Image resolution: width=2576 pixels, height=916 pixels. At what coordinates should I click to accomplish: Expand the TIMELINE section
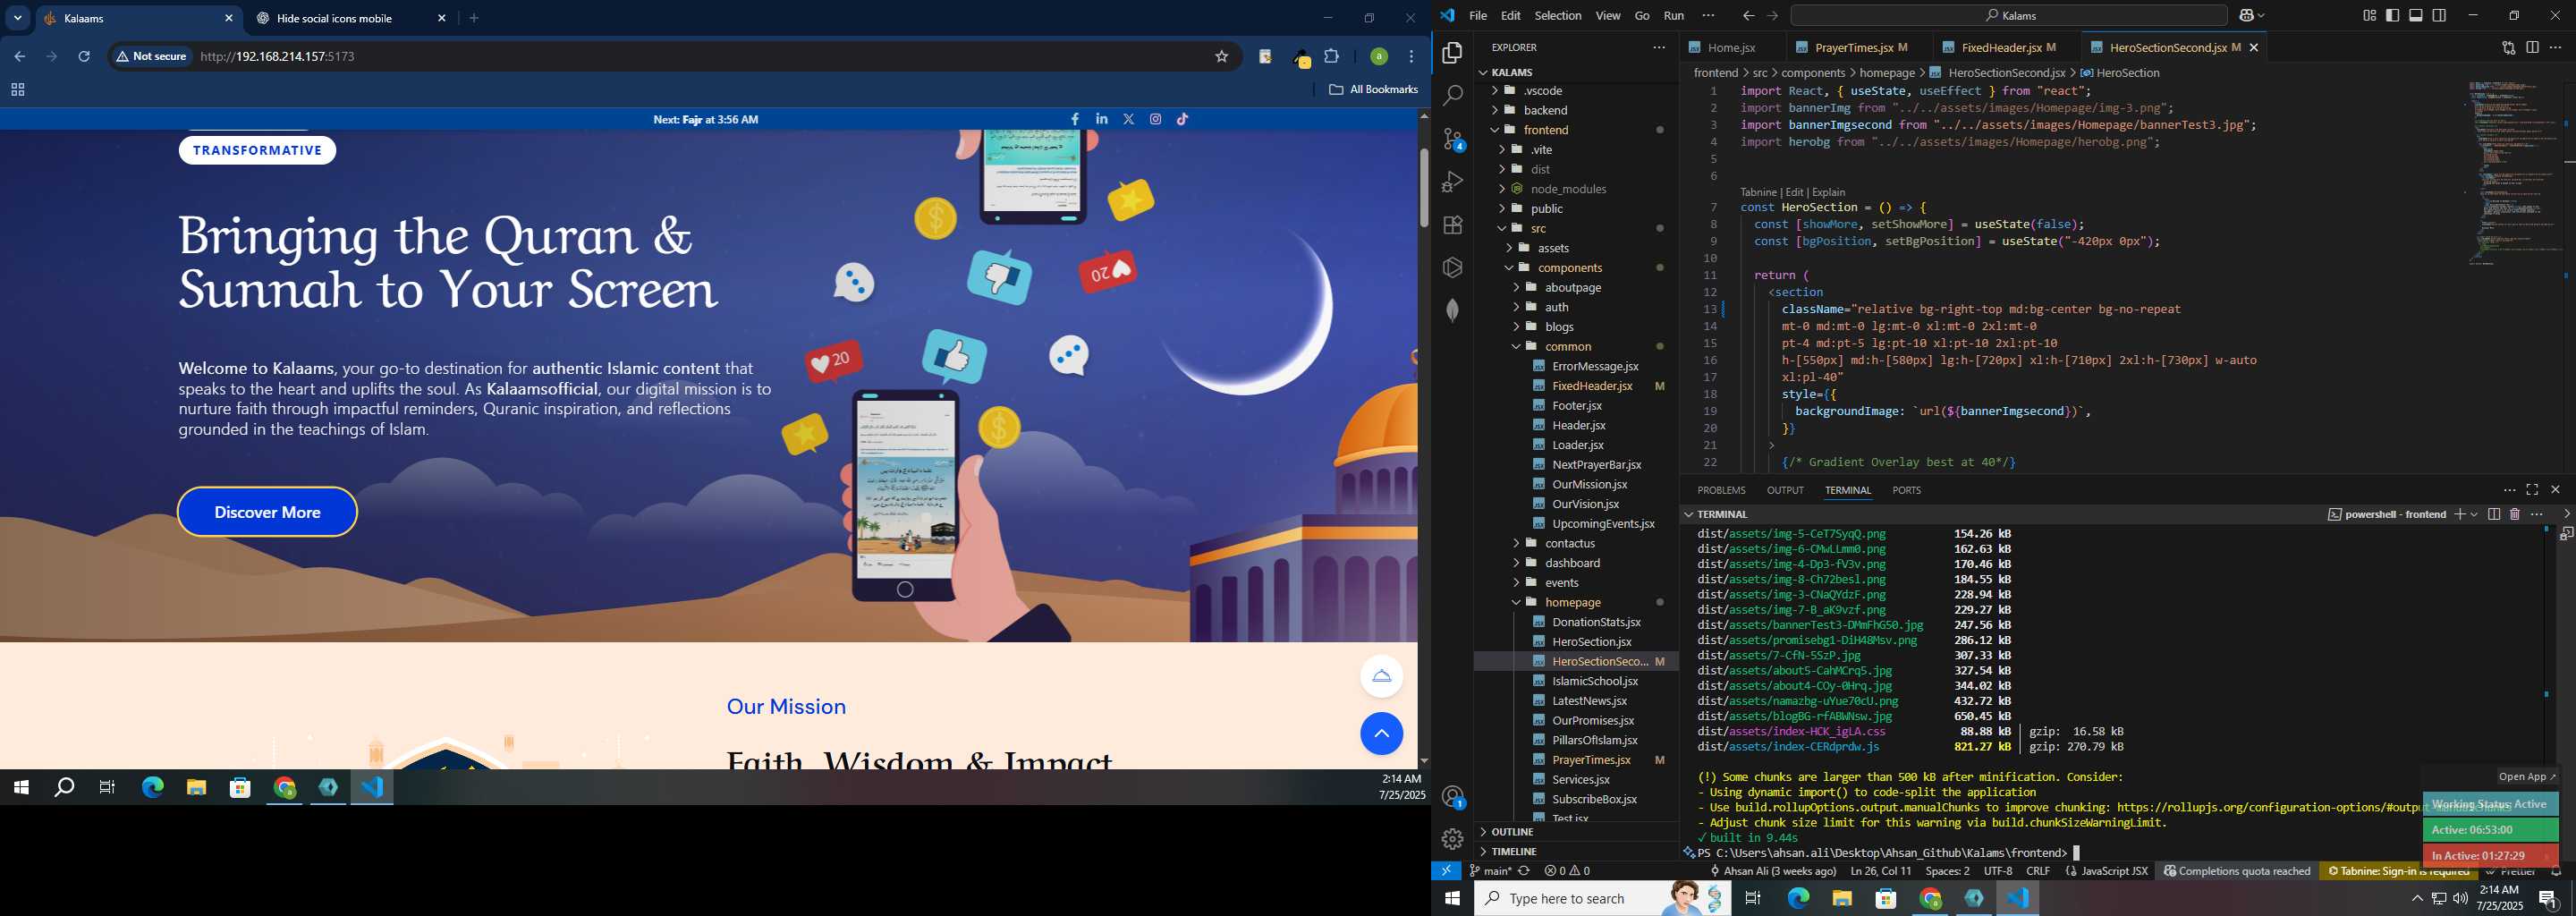tap(1575, 852)
